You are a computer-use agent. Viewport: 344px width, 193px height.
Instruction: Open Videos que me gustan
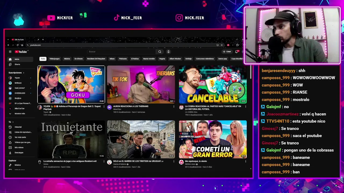click(20, 142)
